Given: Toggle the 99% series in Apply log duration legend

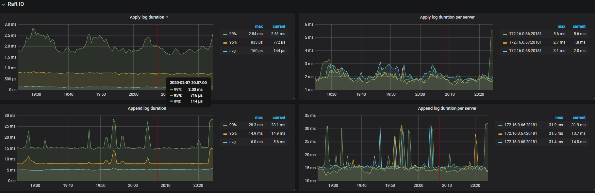Looking at the screenshot, I should 233,34.
